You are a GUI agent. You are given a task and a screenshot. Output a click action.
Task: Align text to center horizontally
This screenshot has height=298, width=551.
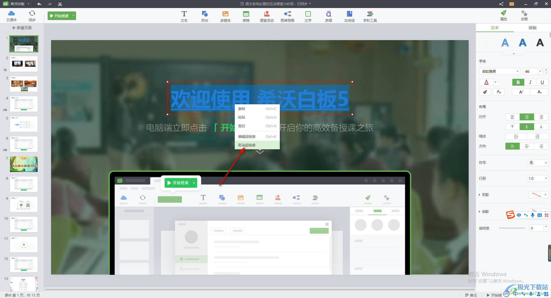(x=527, y=117)
